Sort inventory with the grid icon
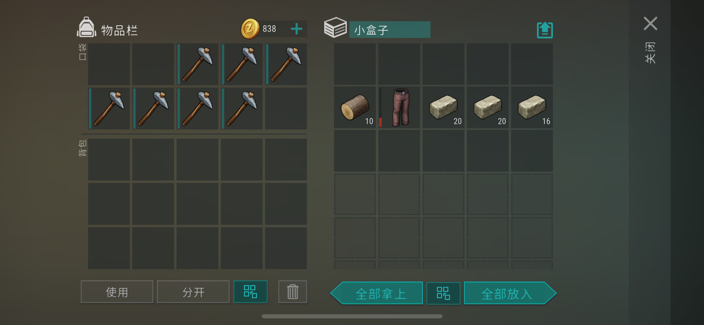The image size is (704, 325). [x=250, y=292]
